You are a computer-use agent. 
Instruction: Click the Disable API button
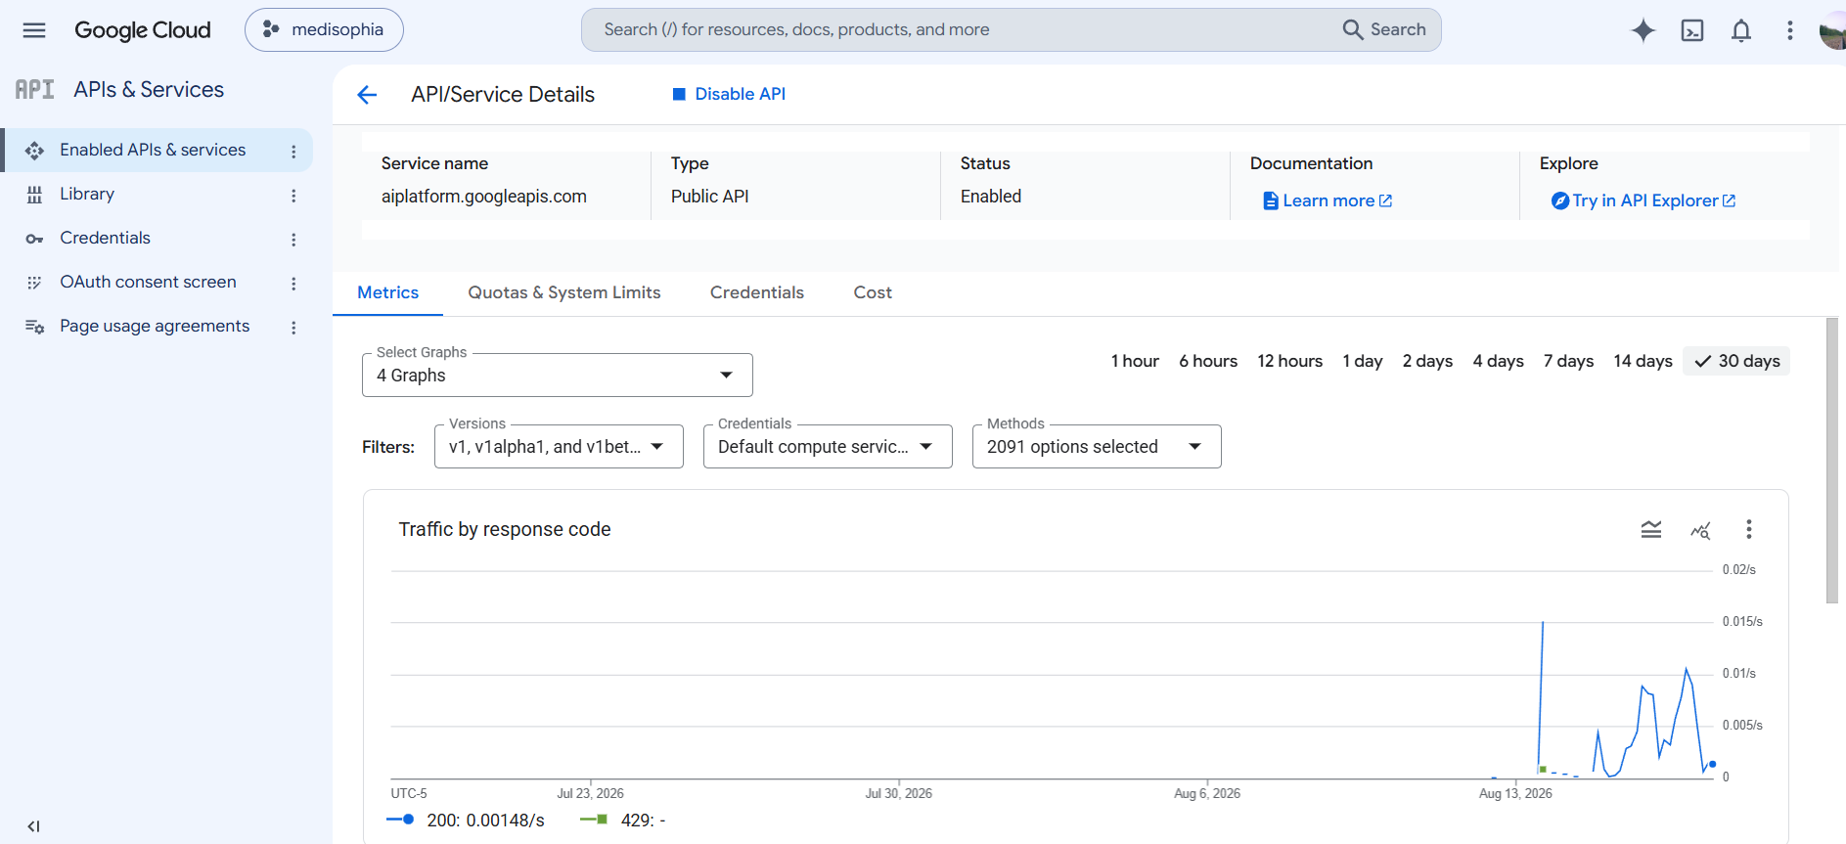[729, 94]
